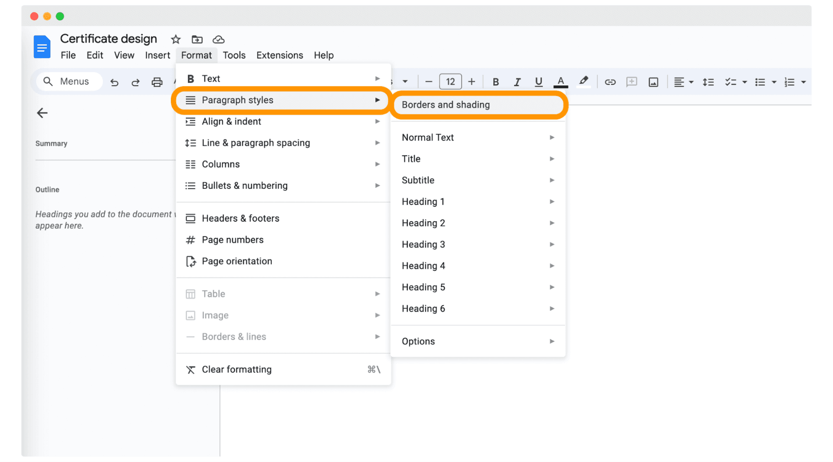
Task: Open the View menu
Action: coord(124,56)
